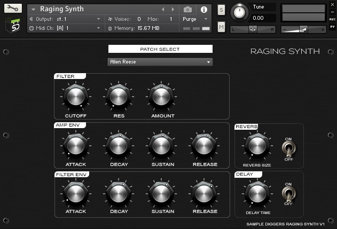Click the REVERB SIZE knob

(x=257, y=146)
